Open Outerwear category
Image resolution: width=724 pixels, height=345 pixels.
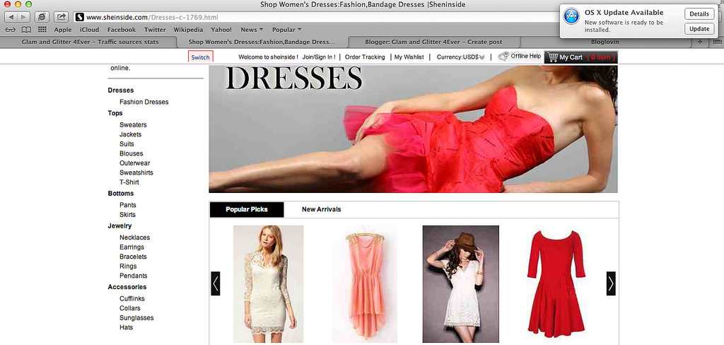coord(135,163)
